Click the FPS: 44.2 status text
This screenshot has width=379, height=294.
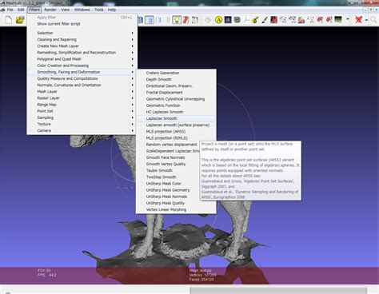[47, 275]
